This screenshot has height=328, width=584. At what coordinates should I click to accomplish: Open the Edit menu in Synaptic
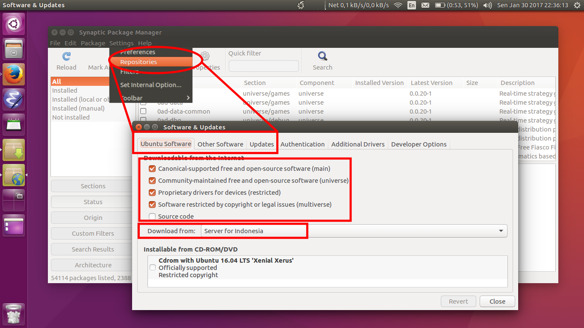click(x=71, y=43)
